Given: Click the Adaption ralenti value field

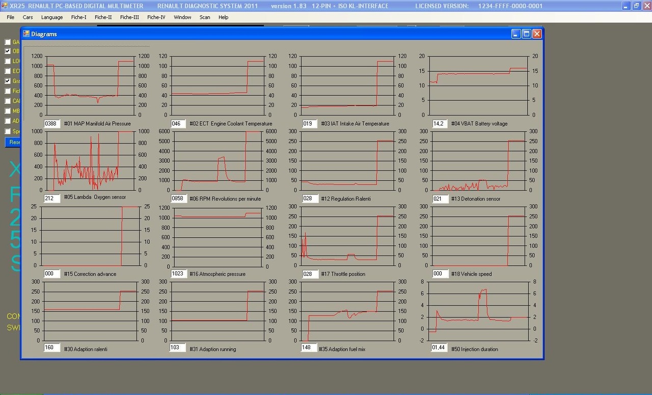Looking at the screenshot, I should (52, 349).
